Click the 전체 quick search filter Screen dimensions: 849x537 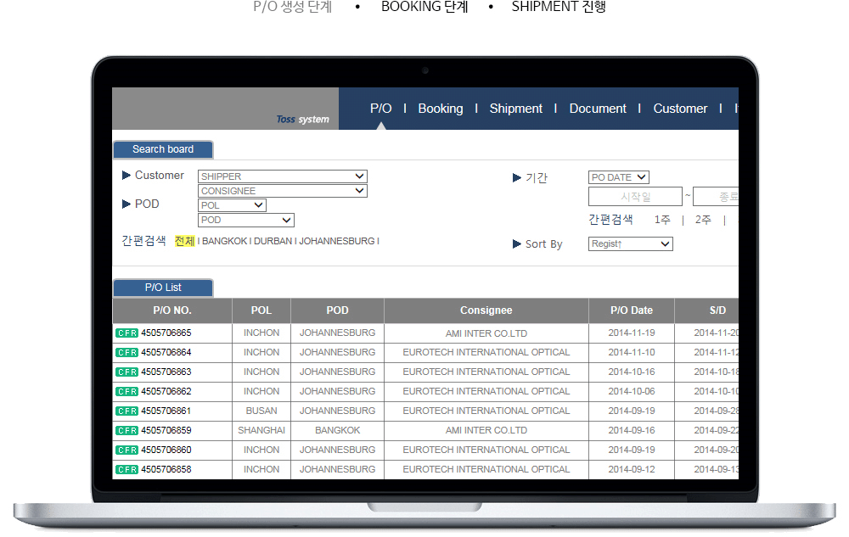click(x=184, y=241)
